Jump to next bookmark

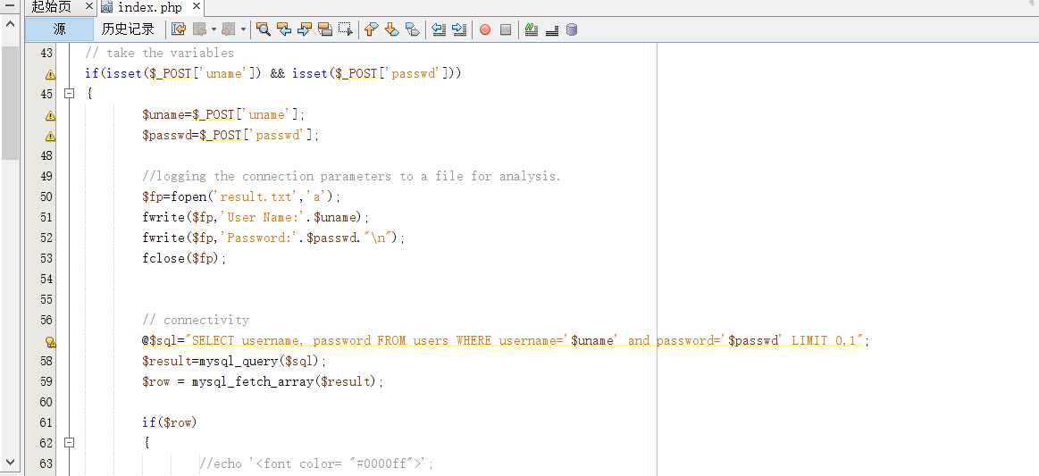tap(391, 29)
